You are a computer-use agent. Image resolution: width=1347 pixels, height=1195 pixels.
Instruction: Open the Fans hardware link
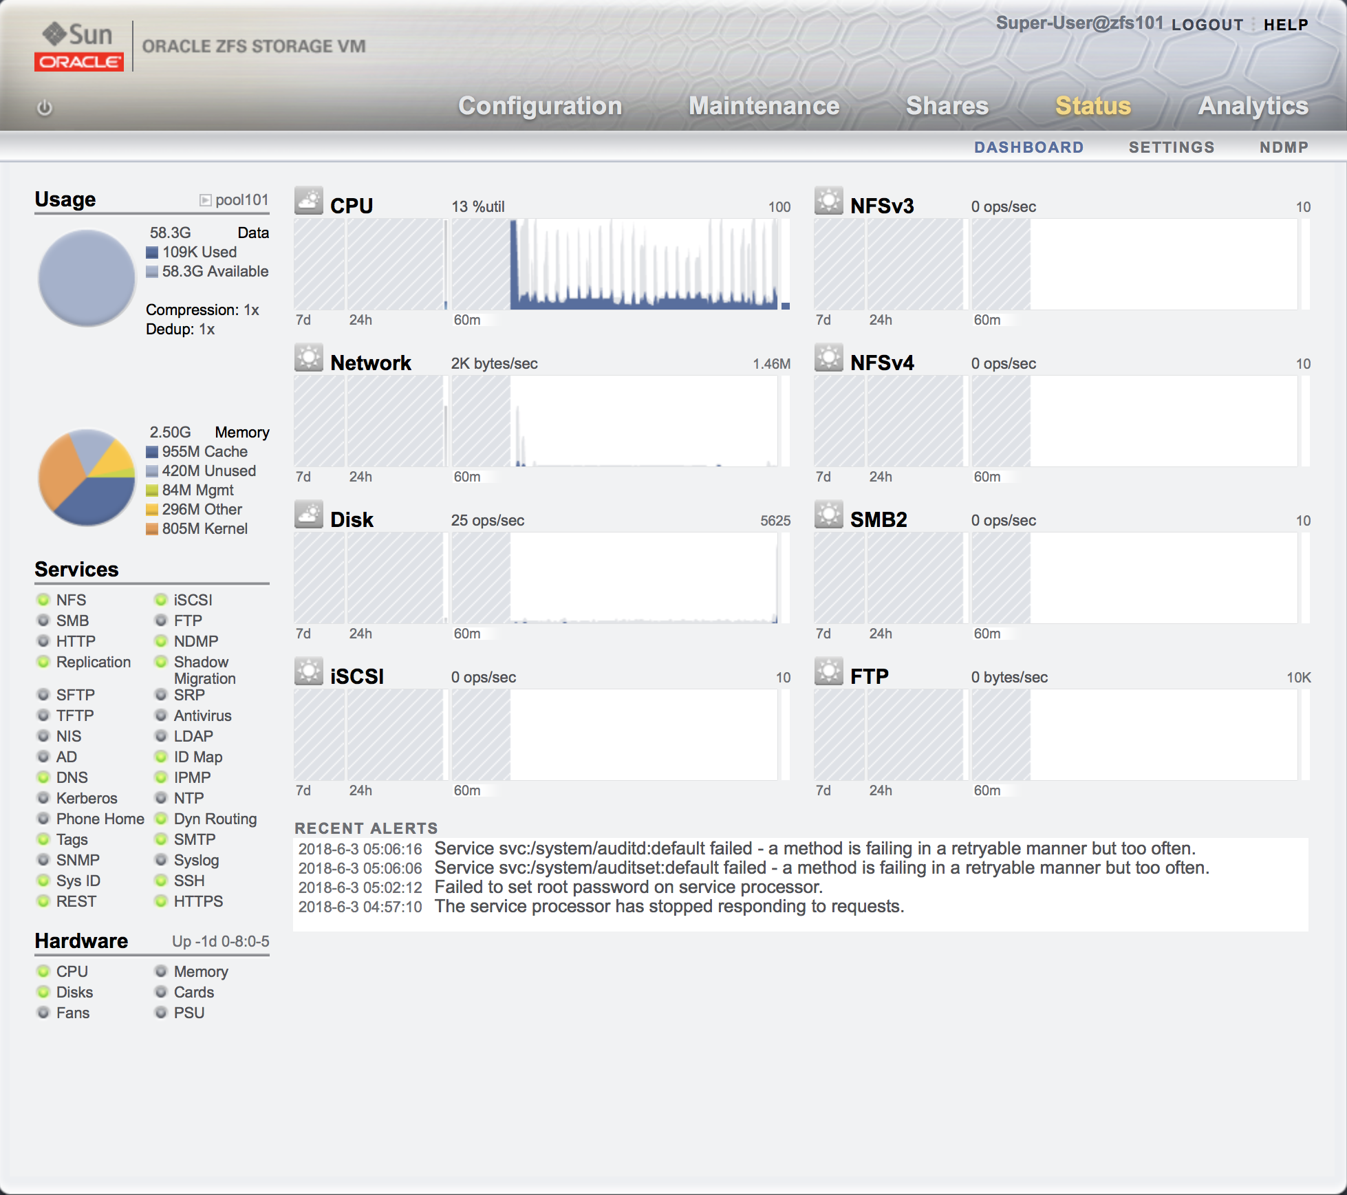73,1013
